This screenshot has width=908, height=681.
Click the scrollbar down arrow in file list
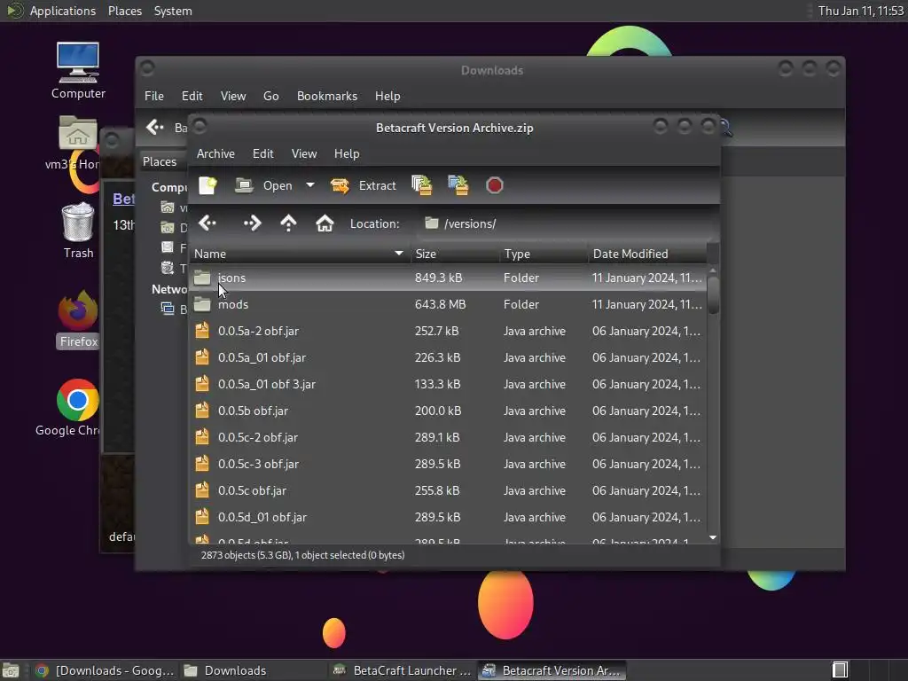[x=713, y=537]
